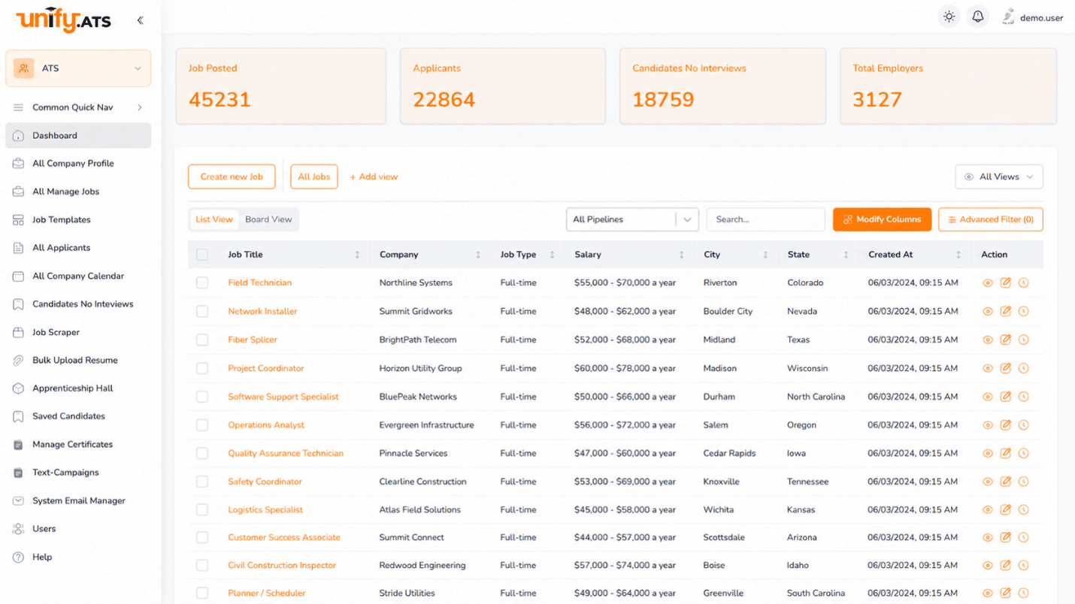1075x604 pixels.
Task: Open notifications bell icon
Action: [978, 17]
